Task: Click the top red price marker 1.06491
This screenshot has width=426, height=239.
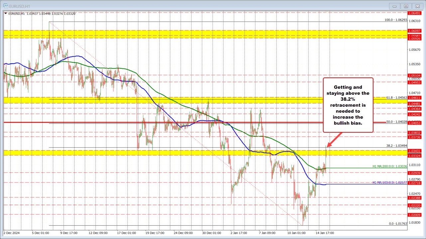Action: pos(414,14)
